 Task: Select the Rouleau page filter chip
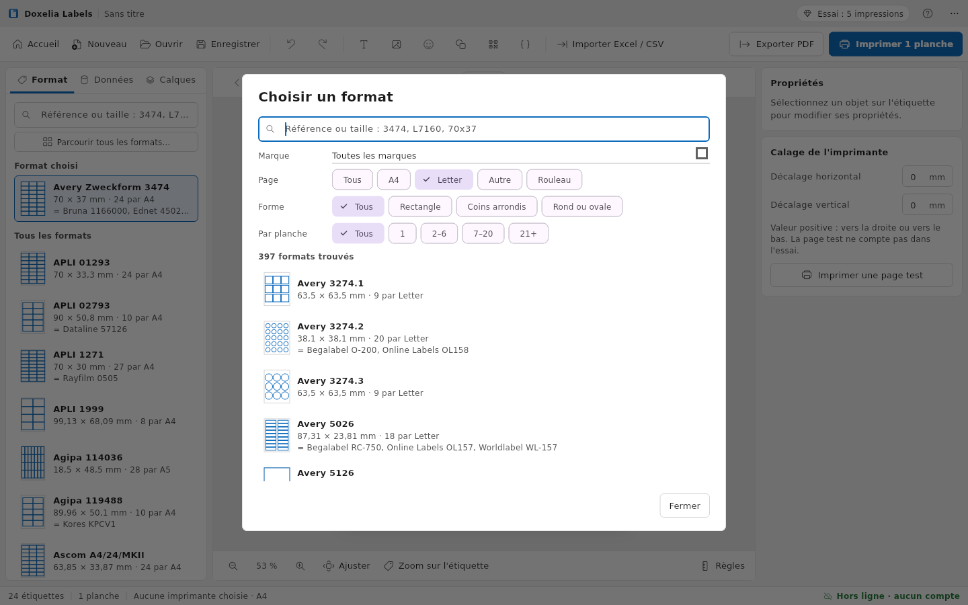555,179
